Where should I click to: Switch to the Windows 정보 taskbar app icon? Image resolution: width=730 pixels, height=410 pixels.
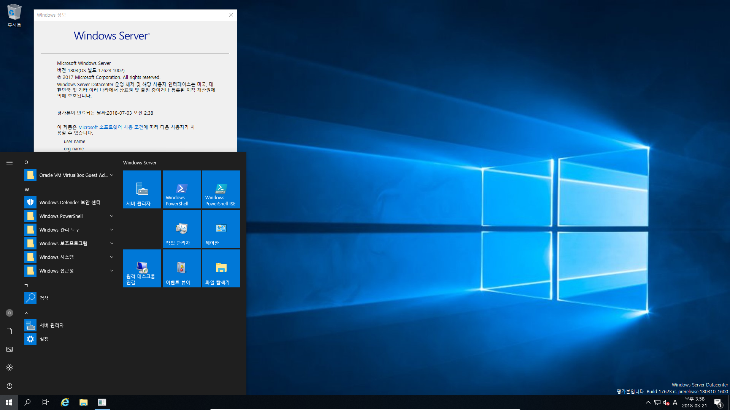click(102, 402)
